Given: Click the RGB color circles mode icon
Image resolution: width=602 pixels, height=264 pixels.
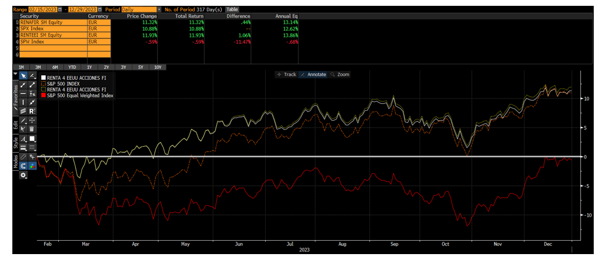Looking at the screenshot, I should [32, 166].
